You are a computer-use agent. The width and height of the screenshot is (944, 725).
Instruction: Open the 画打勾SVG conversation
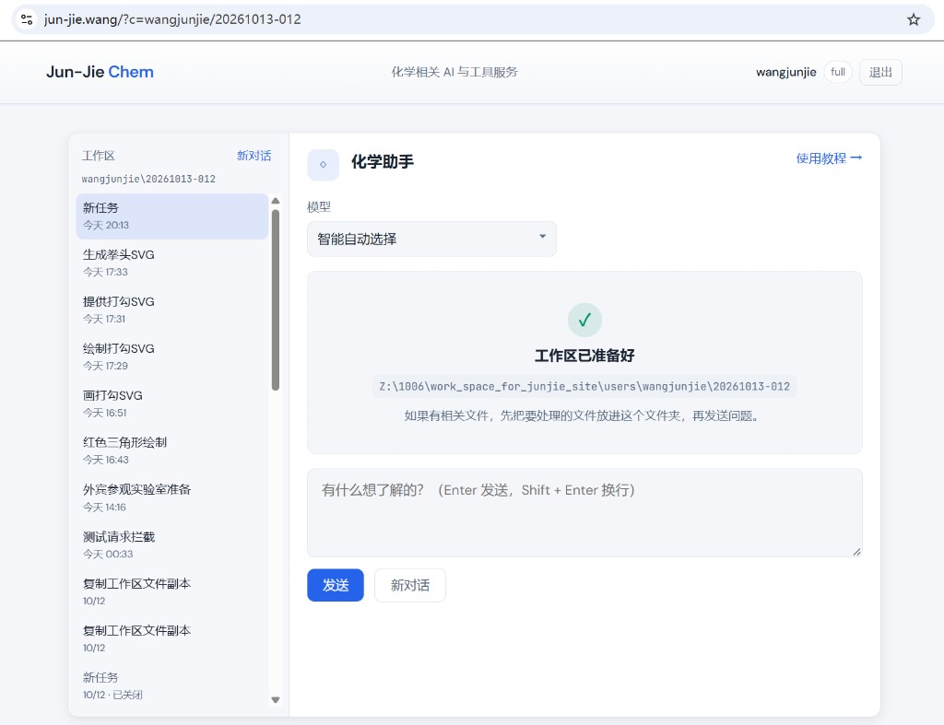point(172,403)
